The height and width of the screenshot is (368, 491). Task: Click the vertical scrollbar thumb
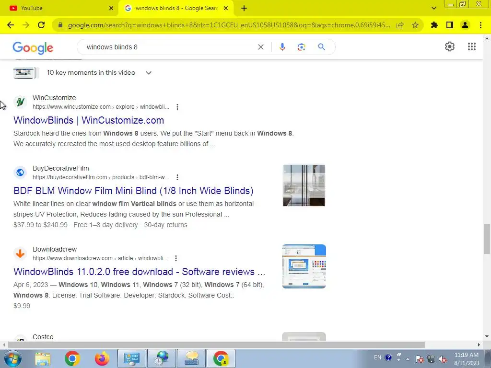click(487, 239)
